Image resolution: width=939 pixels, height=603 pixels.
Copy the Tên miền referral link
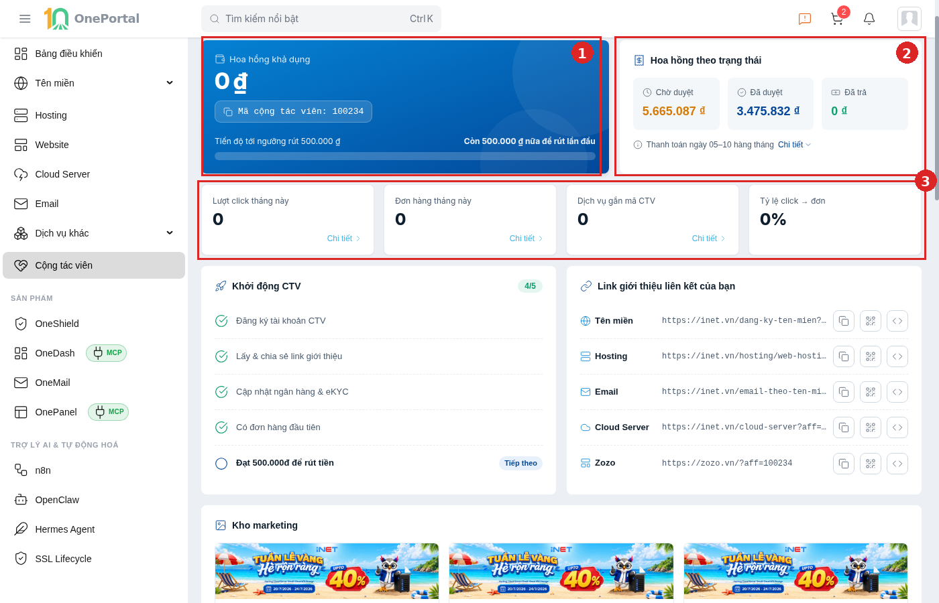(x=844, y=321)
